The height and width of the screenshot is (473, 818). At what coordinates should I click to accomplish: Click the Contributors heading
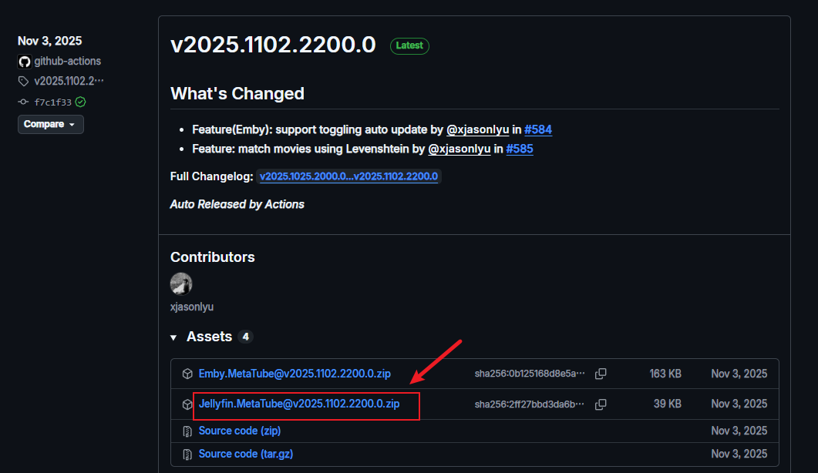click(212, 257)
